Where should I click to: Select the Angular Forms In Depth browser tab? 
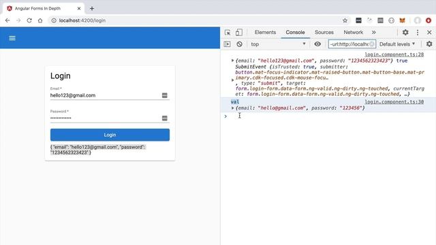(44, 9)
